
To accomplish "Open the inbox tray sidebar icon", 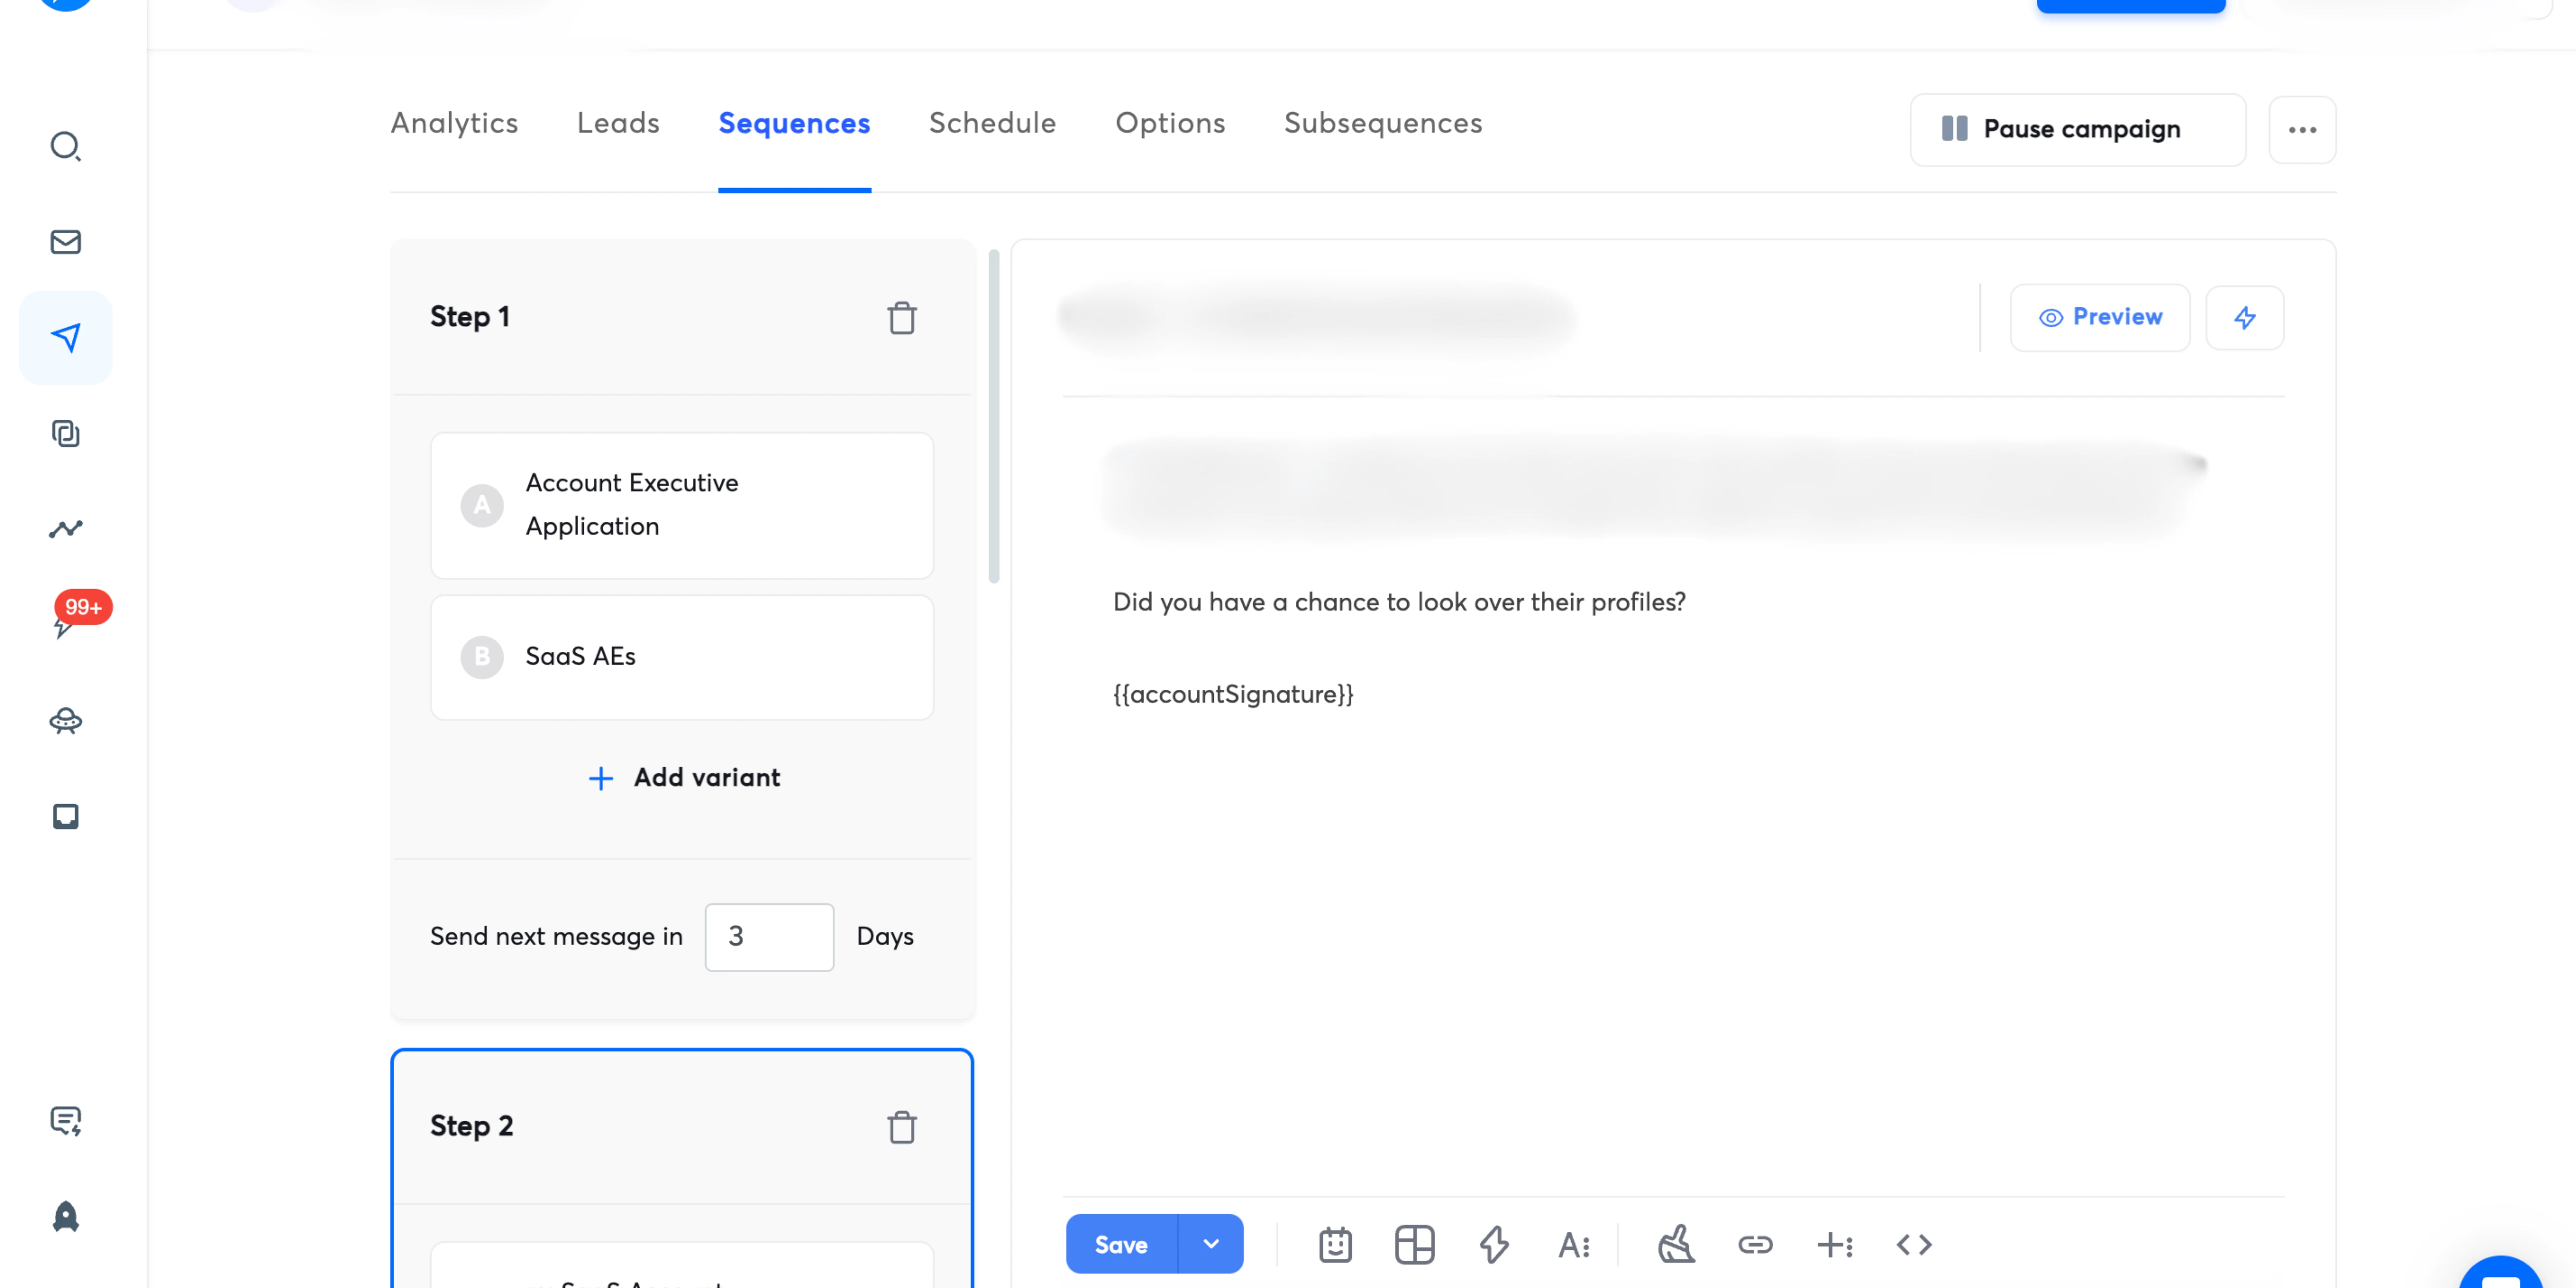I will (66, 816).
